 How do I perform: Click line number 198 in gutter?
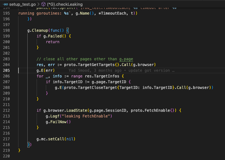click(x=6, y=30)
